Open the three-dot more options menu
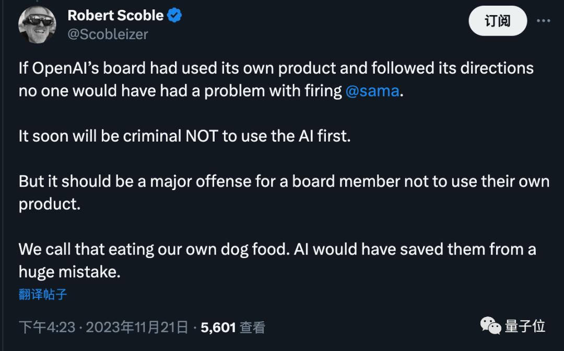Image resolution: width=564 pixels, height=351 pixels. (544, 21)
